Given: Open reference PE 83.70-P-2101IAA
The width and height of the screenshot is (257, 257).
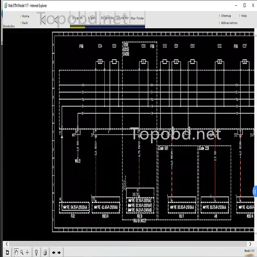Looking at the screenshot, I should pyautogui.click(x=215, y=207).
